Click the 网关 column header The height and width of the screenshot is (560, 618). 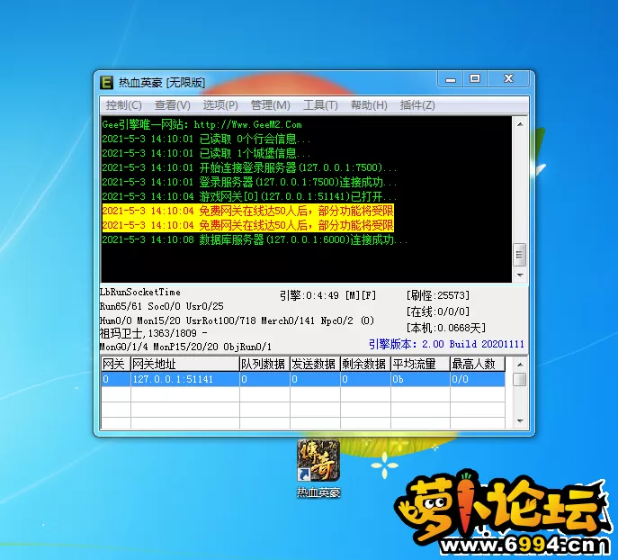[x=115, y=364]
